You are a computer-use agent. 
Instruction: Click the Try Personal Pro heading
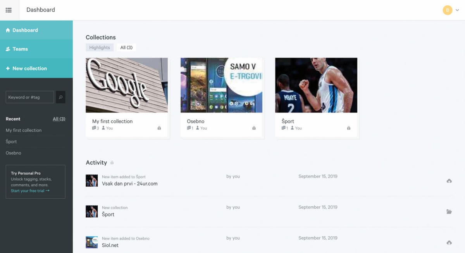(x=26, y=173)
